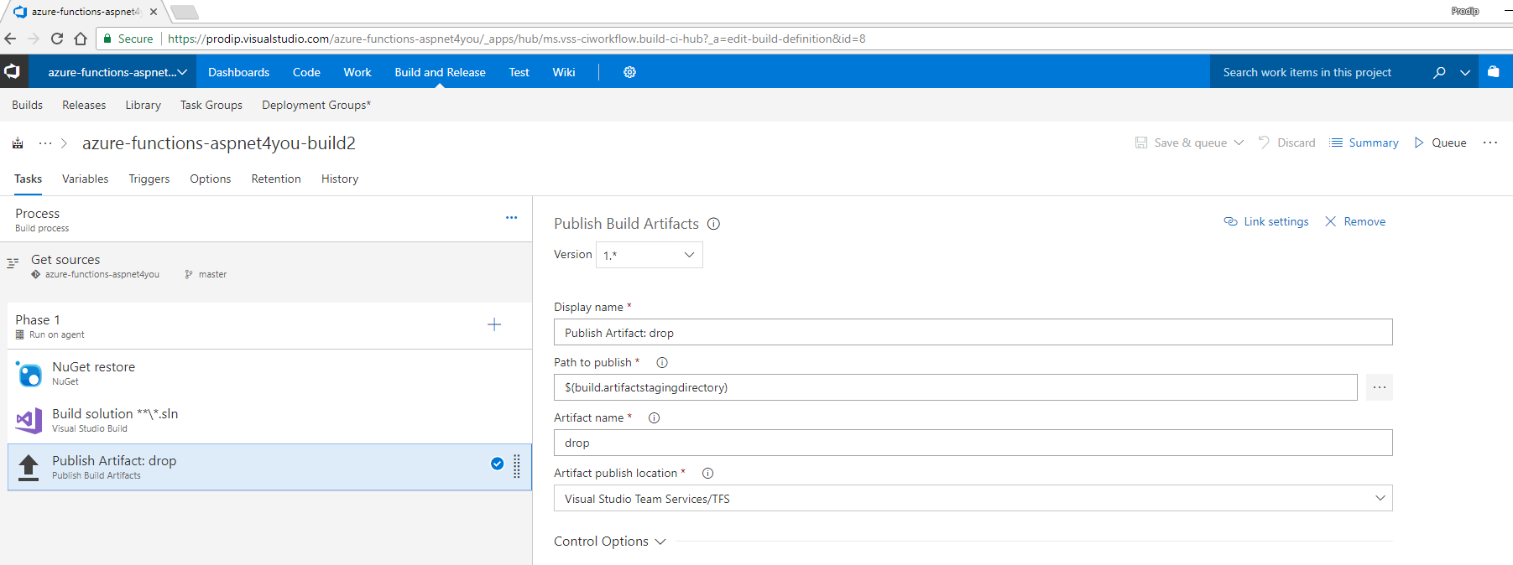The width and height of the screenshot is (1513, 565).
Task: Switch to the Triggers tab
Action: pyautogui.click(x=149, y=179)
